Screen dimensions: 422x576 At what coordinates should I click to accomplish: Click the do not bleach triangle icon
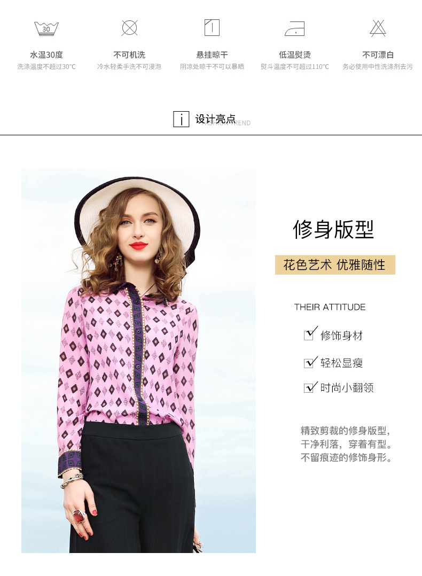click(x=378, y=28)
